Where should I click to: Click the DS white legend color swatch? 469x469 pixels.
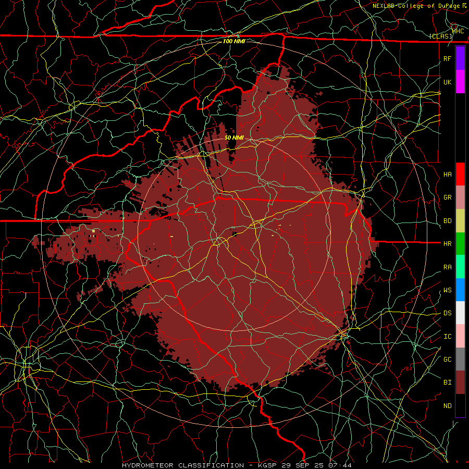(460, 313)
